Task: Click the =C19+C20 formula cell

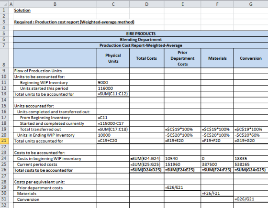Action: 113,141
